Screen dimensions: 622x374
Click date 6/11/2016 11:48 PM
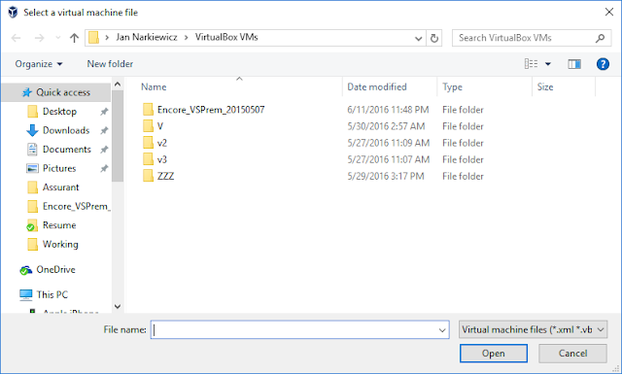388,110
